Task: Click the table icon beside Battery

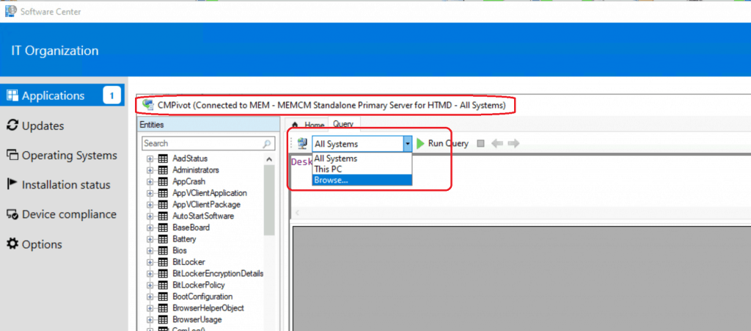Action: coord(163,239)
